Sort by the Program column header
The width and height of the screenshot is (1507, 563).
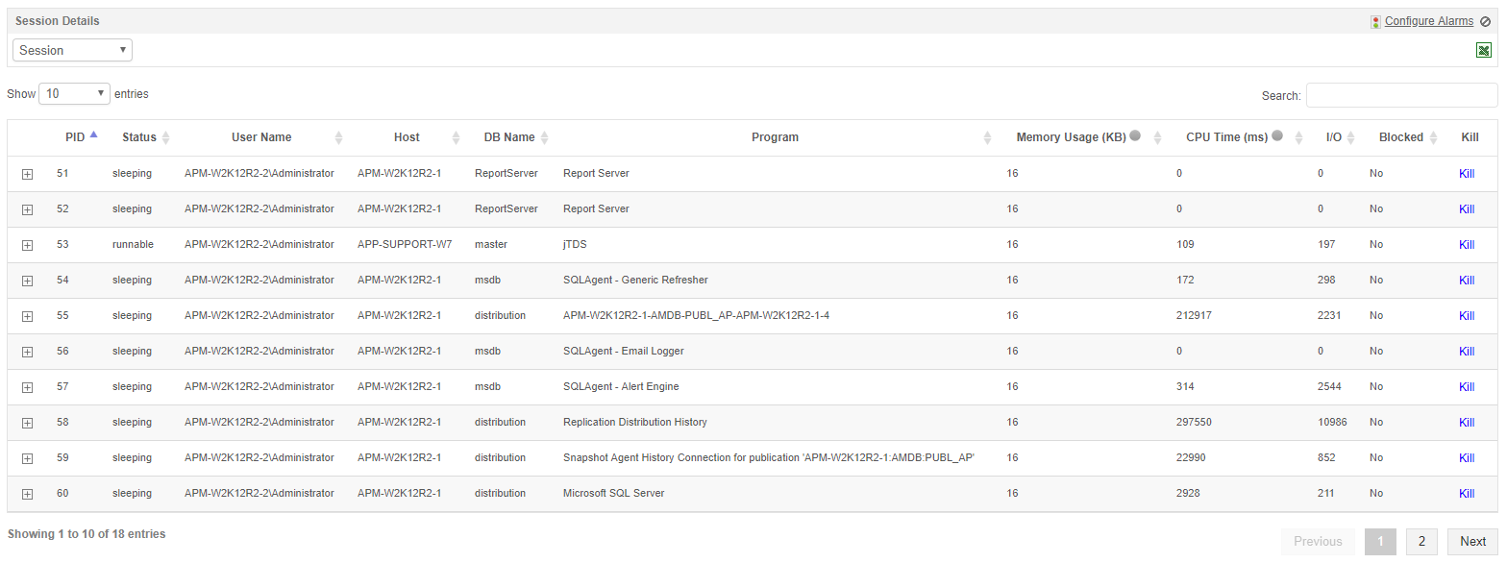point(775,137)
